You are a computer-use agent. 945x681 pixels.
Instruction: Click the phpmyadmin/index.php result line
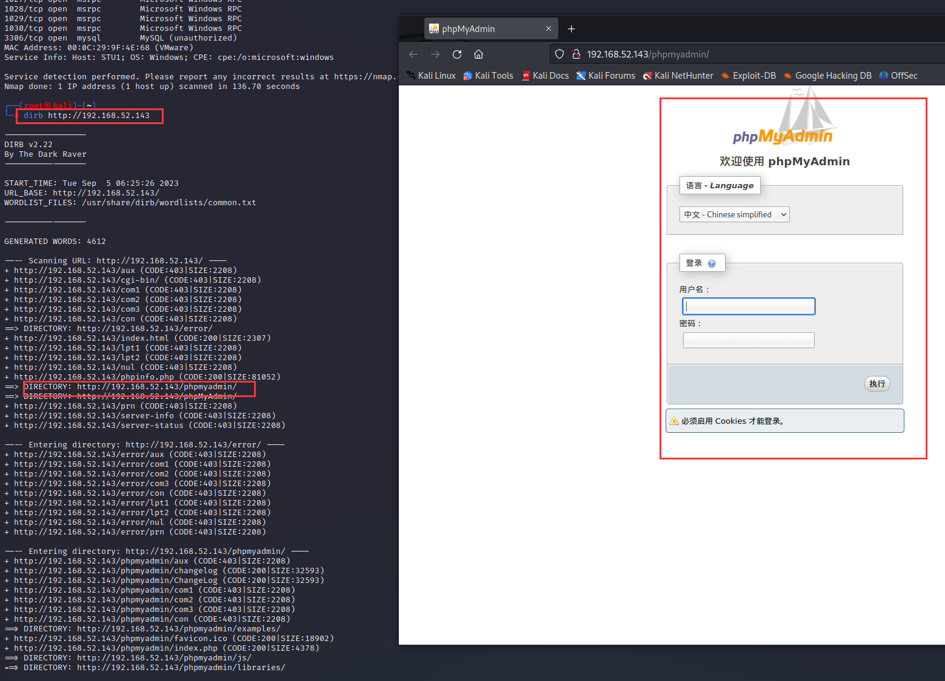[162, 648]
